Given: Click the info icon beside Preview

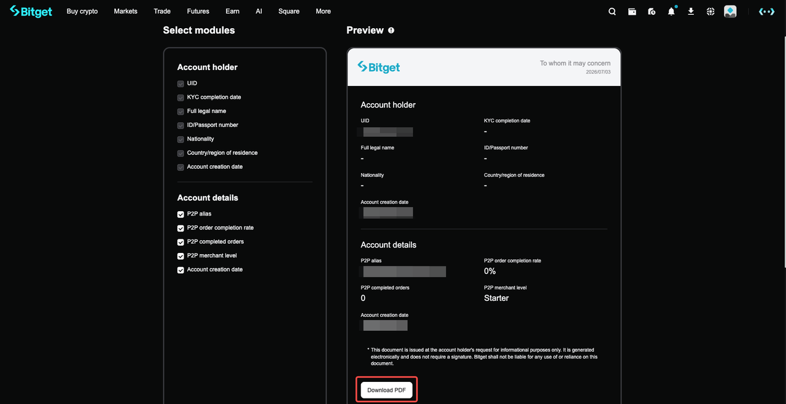Looking at the screenshot, I should (391, 30).
